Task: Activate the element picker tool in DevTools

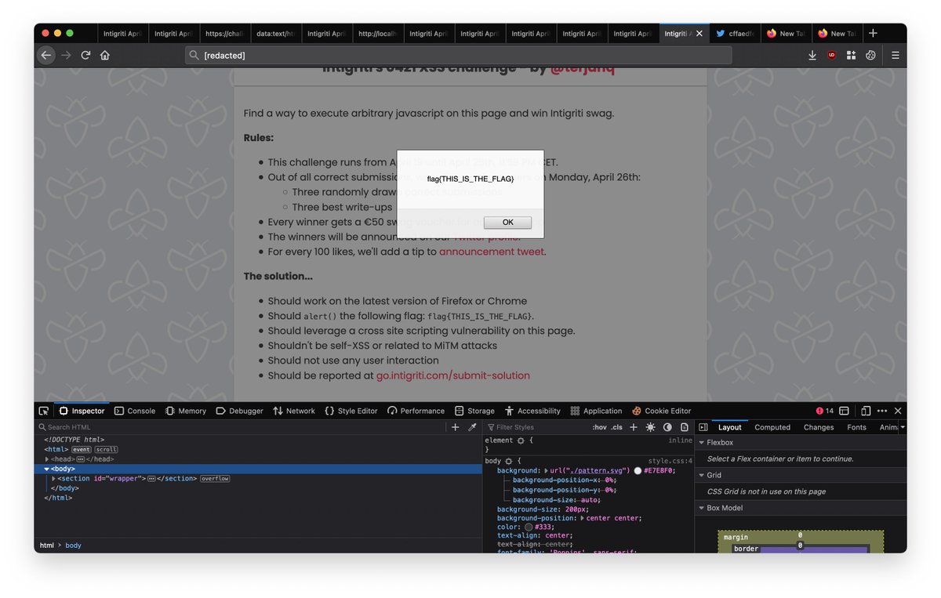Action: point(44,411)
